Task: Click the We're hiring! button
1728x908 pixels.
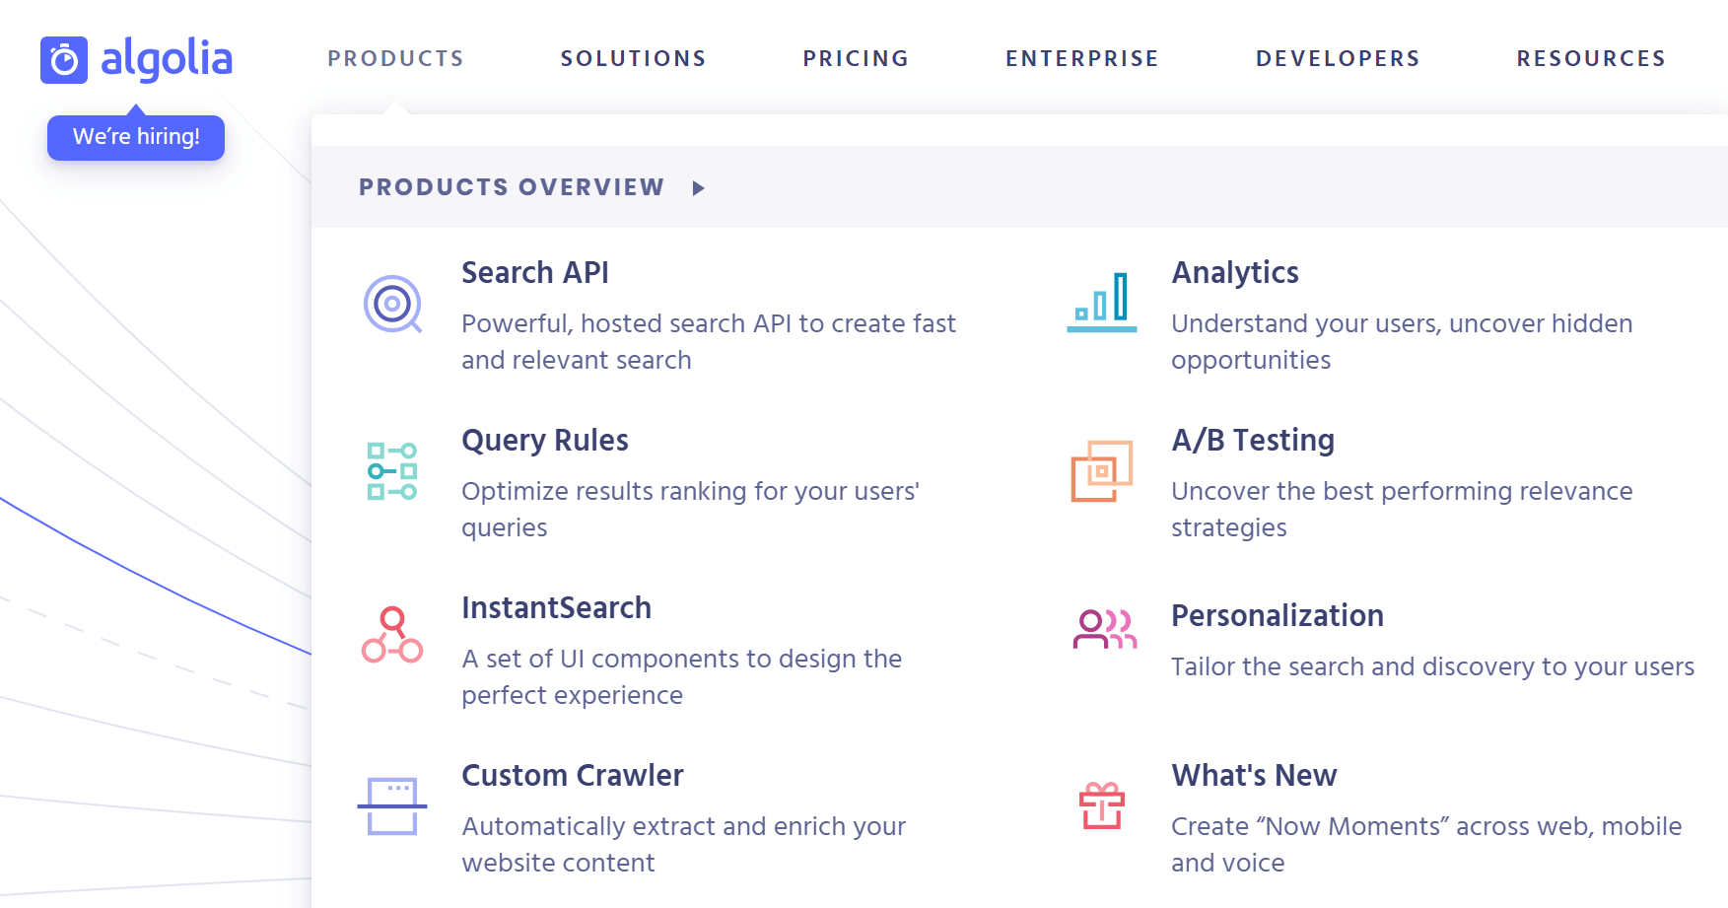Action: [136, 137]
